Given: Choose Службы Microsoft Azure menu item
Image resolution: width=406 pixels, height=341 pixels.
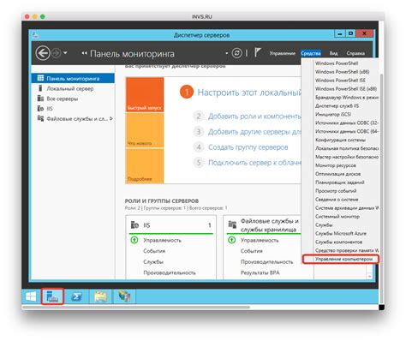Looking at the screenshot, I should pos(341,233).
